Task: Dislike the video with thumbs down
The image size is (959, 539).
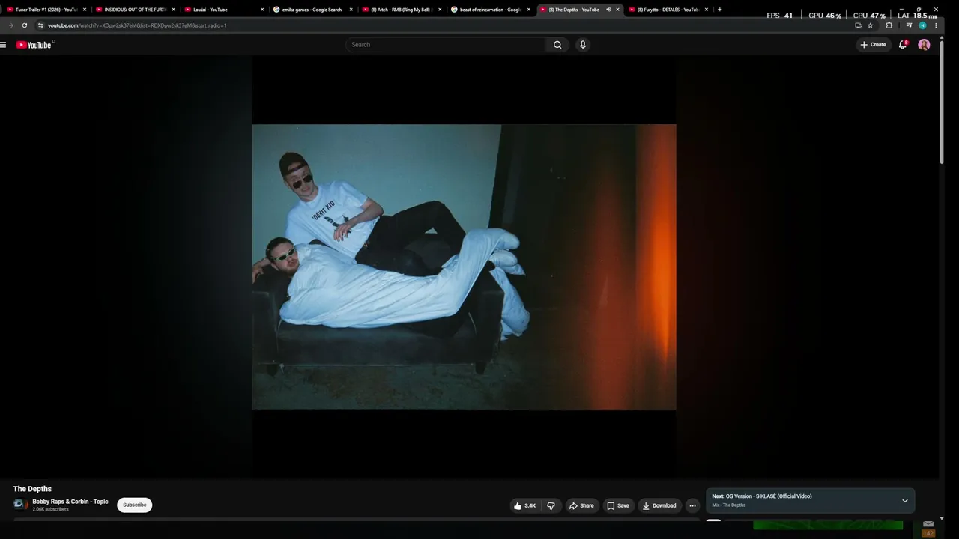Action: pos(551,505)
